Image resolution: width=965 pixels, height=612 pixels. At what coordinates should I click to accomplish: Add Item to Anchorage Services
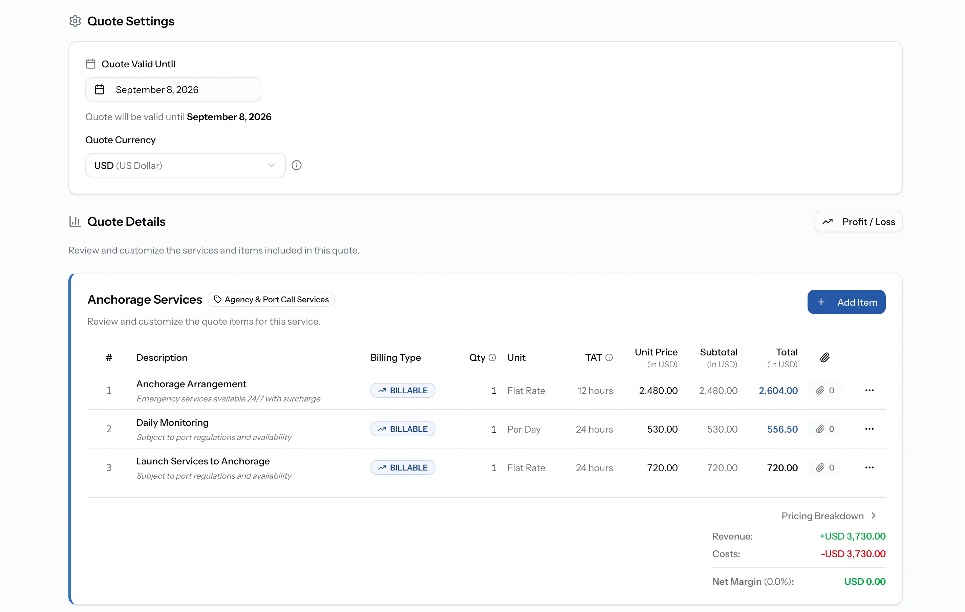(x=846, y=302)
